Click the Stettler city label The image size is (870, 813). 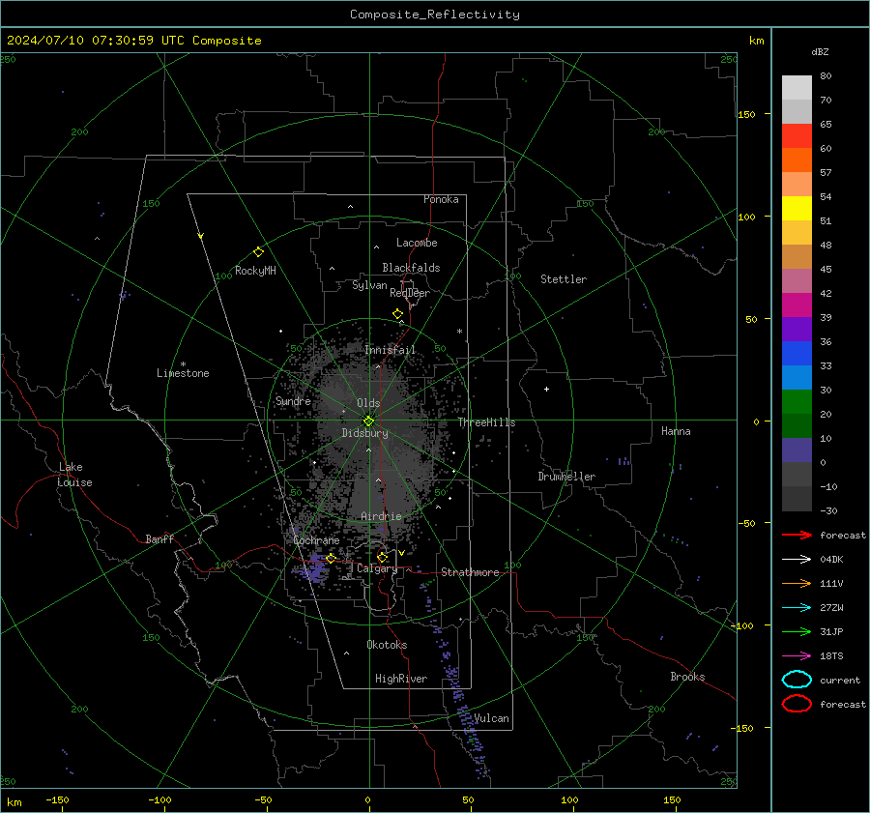tap(564, 279)
